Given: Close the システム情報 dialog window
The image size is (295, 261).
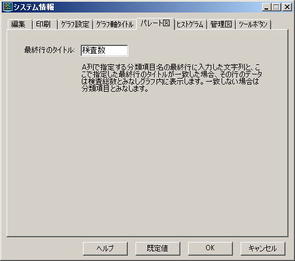Looking at the screenshot, I should [x=287, y=7].
